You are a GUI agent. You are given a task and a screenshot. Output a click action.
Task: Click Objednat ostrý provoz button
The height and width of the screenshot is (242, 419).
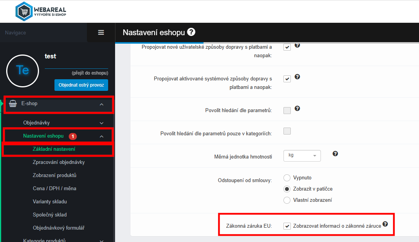81,85
